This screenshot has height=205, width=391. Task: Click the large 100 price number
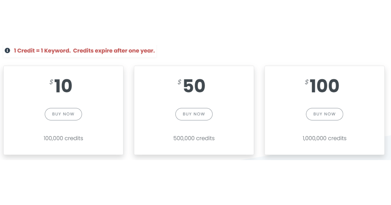coord(325,86)
